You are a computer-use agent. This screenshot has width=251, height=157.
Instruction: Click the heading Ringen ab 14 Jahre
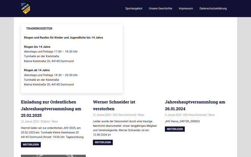37,70
